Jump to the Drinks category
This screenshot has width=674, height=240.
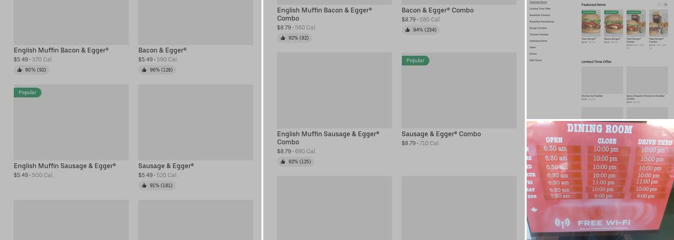click(x=533, y=54)
